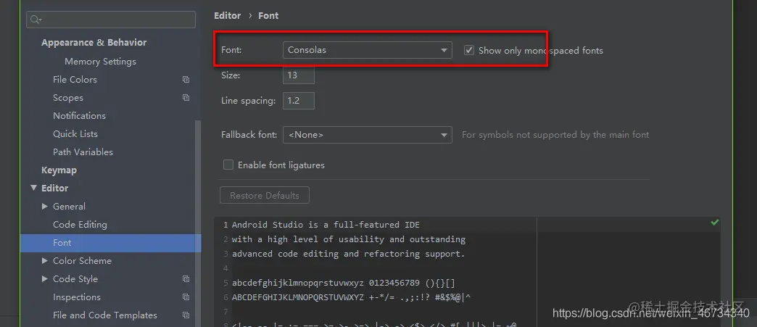Expand the Color Scheme tree node
Image resolution: width=757 pixels, height=327 pixels.
point(45,261)
